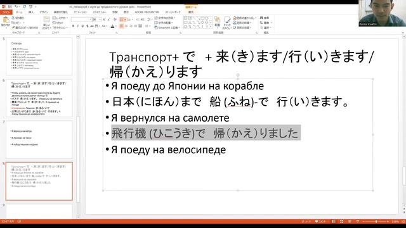This screenshot has width=406, height=228.
Task: Open the Shape Fill dropdown
Action: 245,18
